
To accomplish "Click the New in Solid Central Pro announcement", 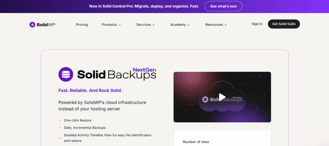I will 144,6.
